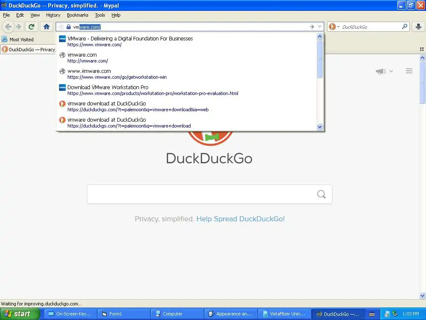Open the search engine selector dropdown
The height and width of the screenshot is (320, 426).
click(334, 27)
